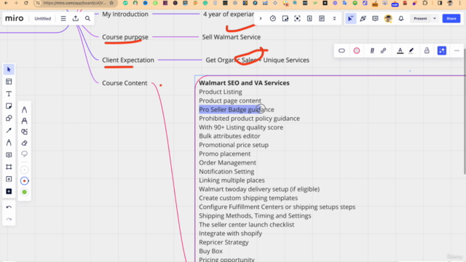Viewport: 466px width, 262px height.
Task: Toggle the lock icon in context toolbar
Action: [x=427, y=51]
